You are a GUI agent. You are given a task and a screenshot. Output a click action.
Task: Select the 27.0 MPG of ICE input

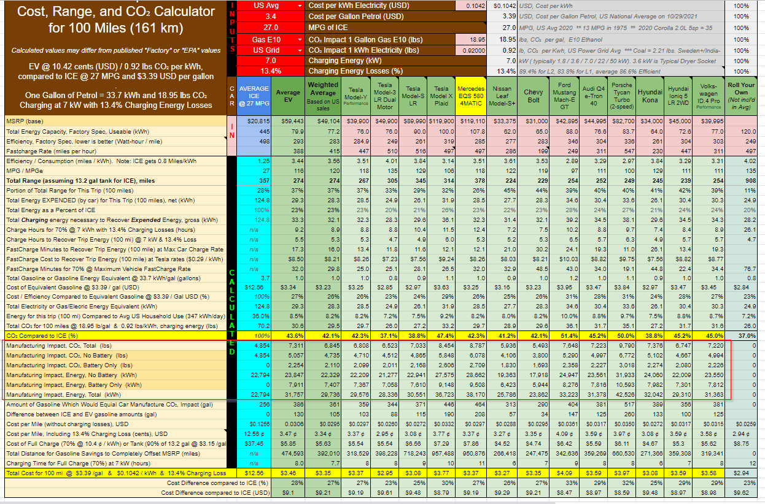click(x=271, y=28)
